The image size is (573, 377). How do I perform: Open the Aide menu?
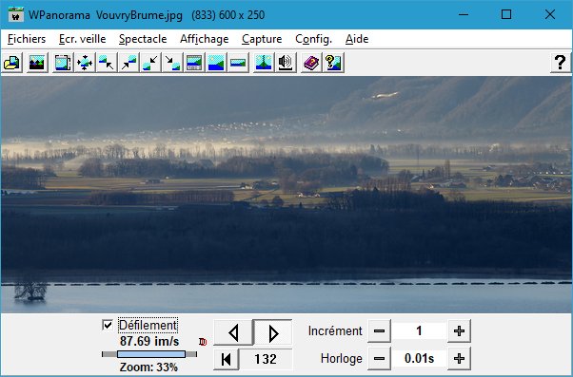coord(357,39)
